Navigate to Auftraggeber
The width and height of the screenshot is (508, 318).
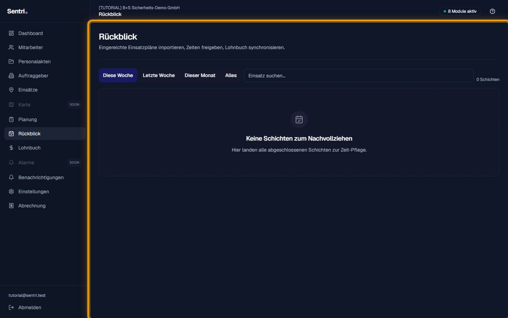(45, 76)
